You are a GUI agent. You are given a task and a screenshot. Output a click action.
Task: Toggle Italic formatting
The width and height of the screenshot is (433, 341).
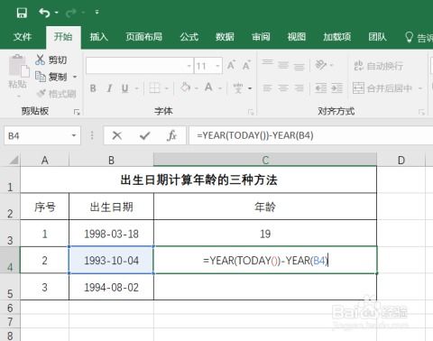[x=109, y=88]
